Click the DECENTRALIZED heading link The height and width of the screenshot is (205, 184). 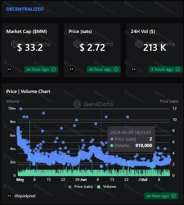coord(25,9)
